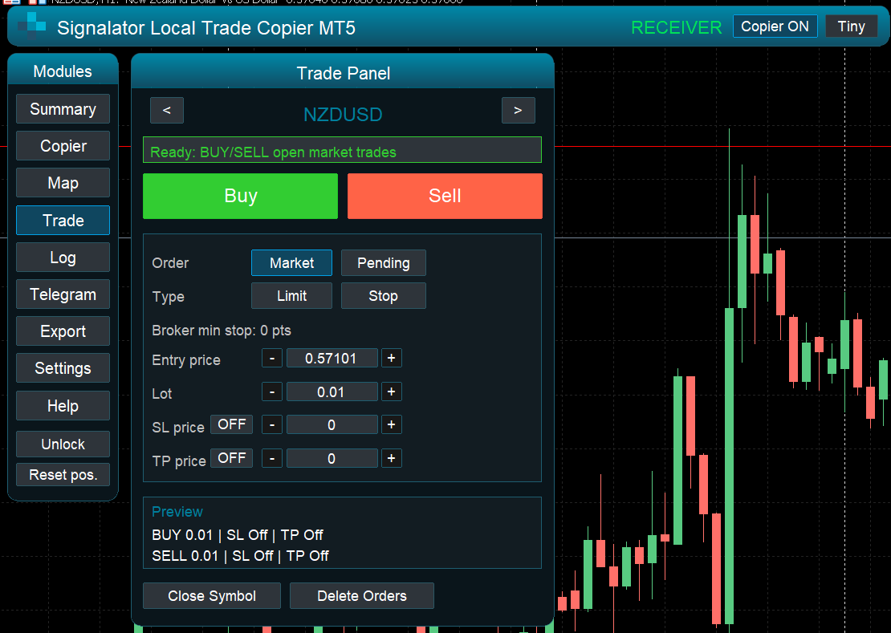Choose the Stop order type
This screenshot has width=891, height=633.
click(384, 296)
